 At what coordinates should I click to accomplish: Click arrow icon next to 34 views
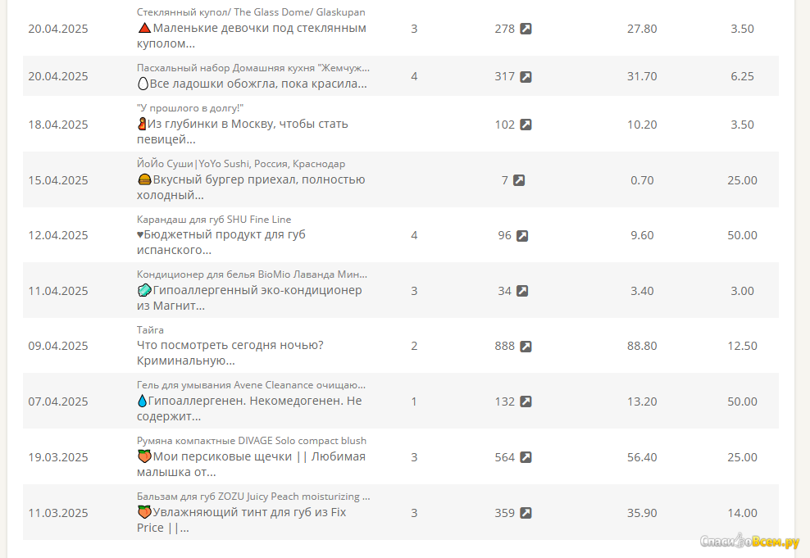tap(522, 291)
